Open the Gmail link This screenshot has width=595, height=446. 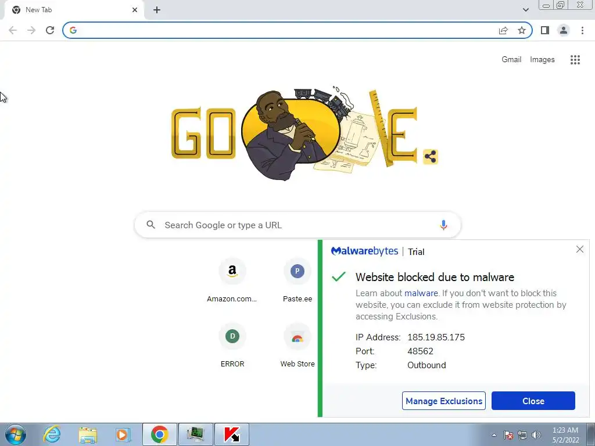point(511,60)
